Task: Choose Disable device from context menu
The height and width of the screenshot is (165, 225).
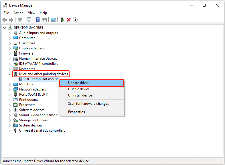Action: click(92, 89)
